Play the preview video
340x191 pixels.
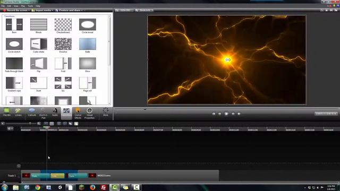point(226,114)
